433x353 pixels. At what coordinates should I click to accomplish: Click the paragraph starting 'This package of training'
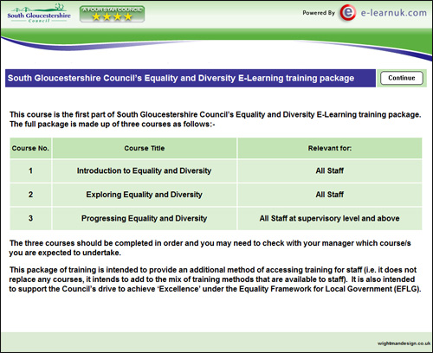(215, 279)
